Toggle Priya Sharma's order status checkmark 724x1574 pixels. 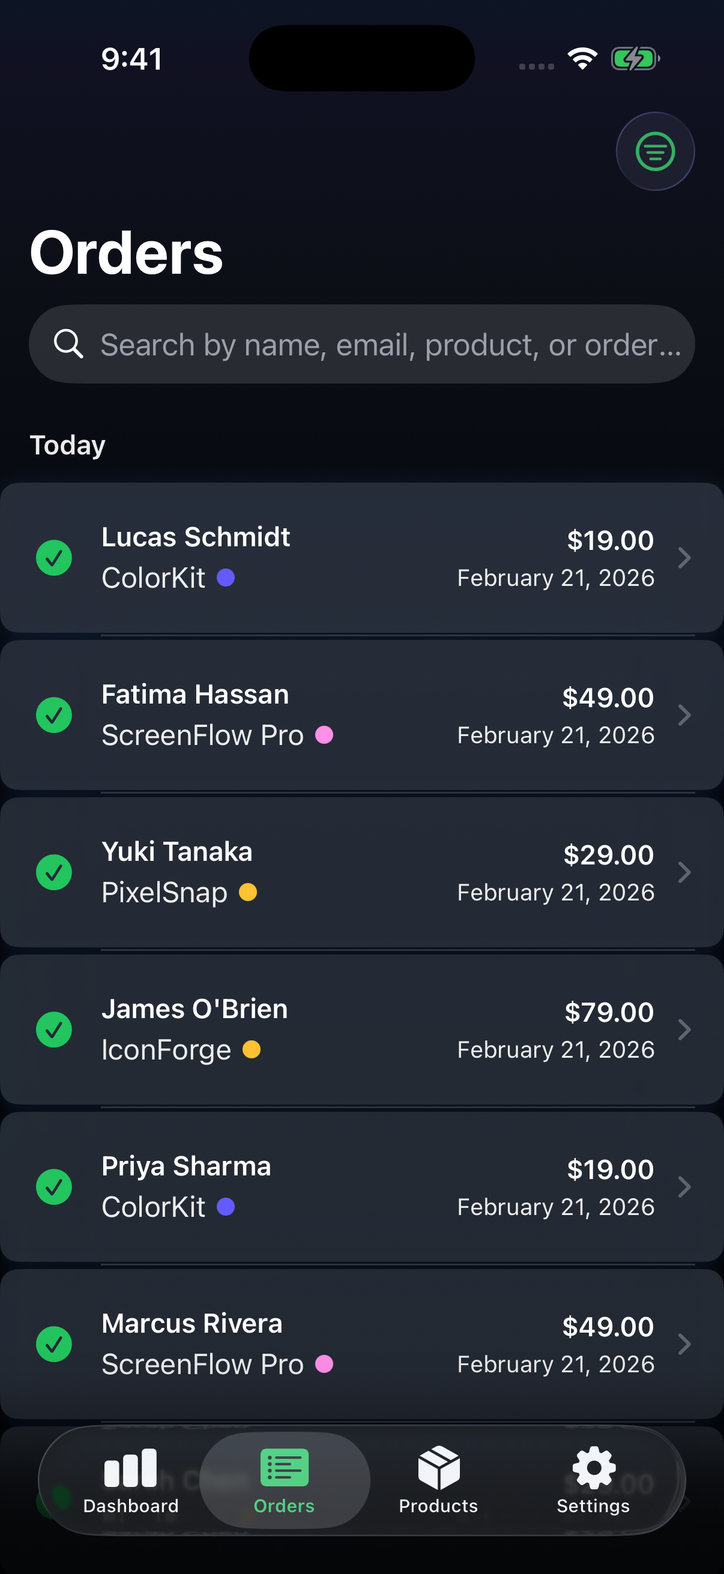click(55, 1187)
